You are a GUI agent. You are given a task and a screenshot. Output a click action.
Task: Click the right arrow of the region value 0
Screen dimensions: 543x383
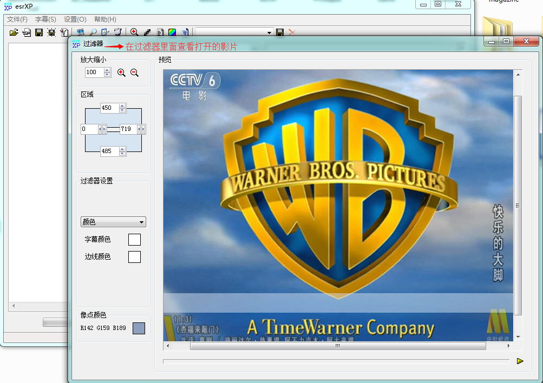pos(104,129)
